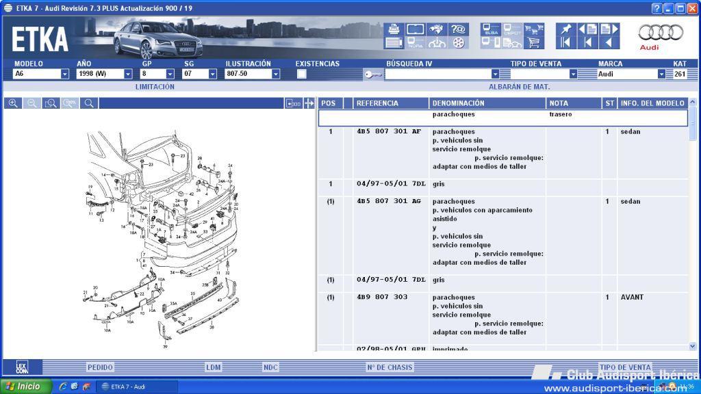The width and height of the screenshot is (701, 394).
Task: Click the splitter arrow icon above the illustration
Action: coord(309,103)
